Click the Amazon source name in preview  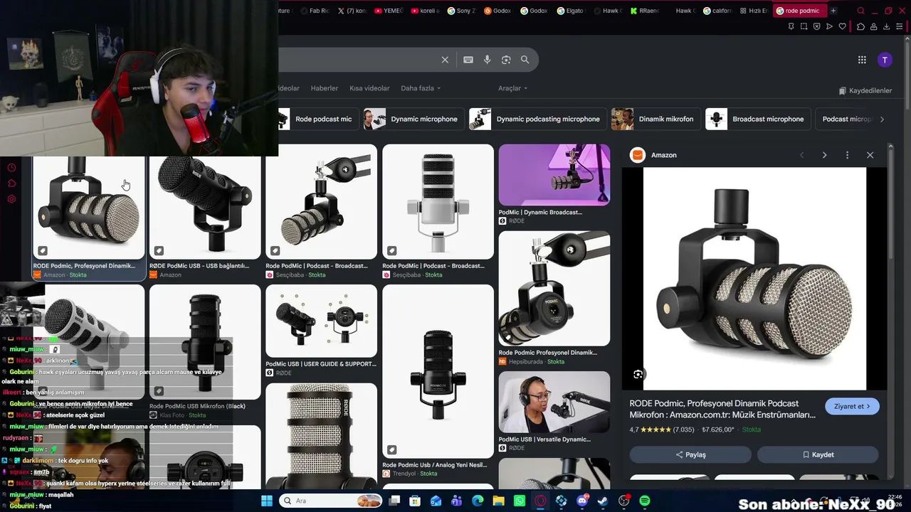point(664,155)
